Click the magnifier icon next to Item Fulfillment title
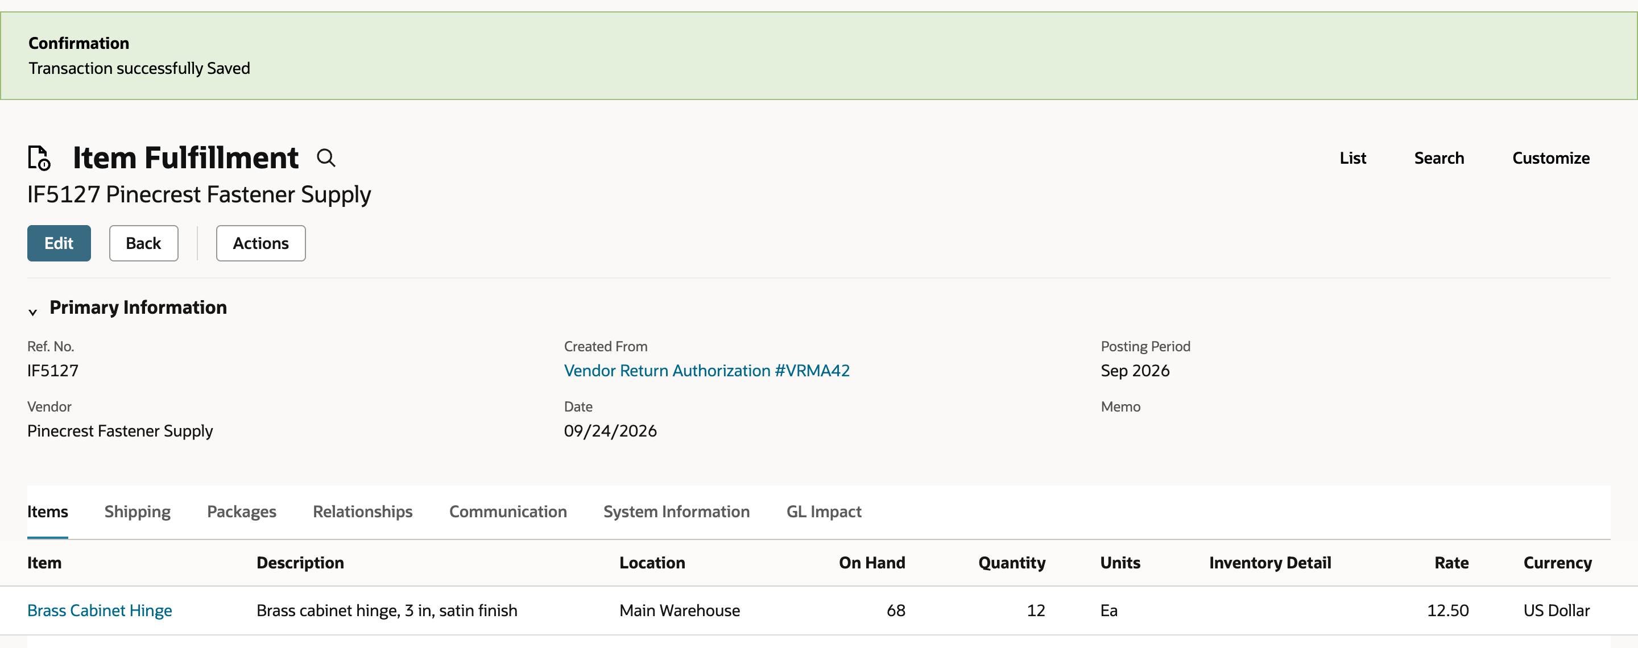This screenshot has height=648, width=1638. [x=326, y=157]
